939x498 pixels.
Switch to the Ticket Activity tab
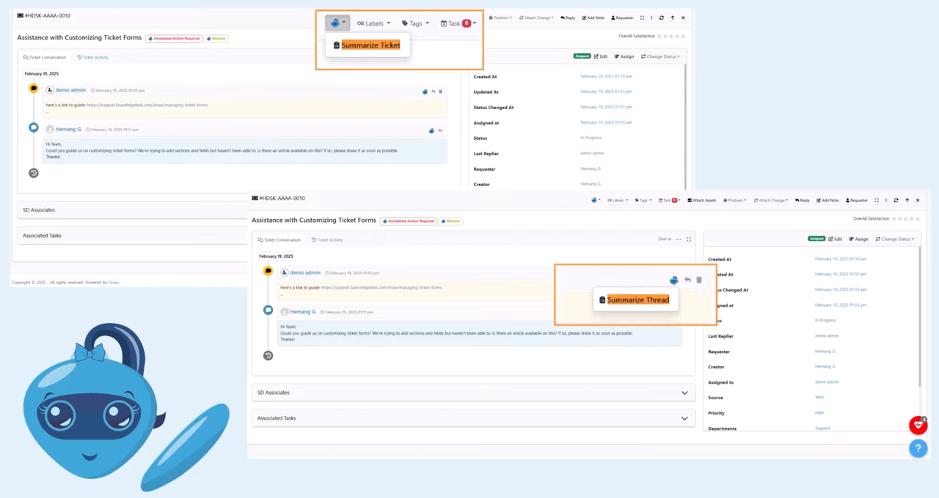(x=326, y=239)
